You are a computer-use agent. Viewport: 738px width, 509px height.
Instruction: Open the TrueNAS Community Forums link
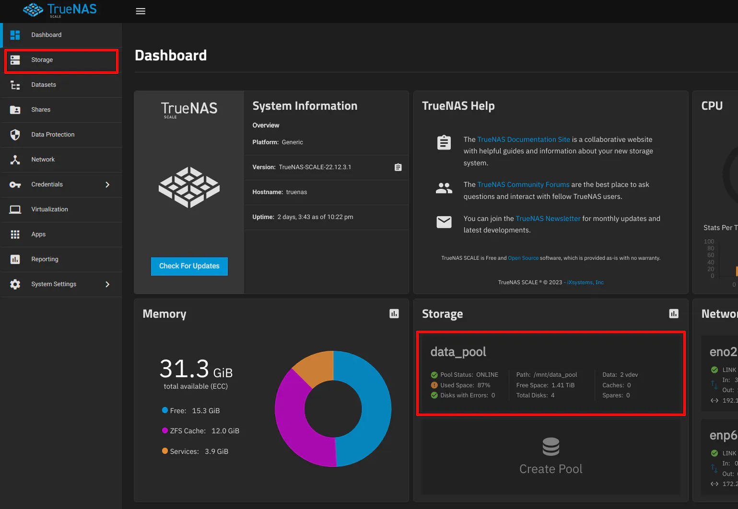click(x=523, y=185)
